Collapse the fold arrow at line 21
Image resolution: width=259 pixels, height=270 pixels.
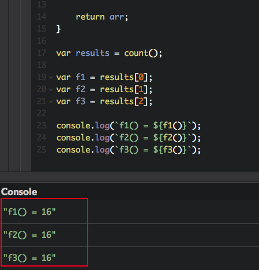[51, 102]
